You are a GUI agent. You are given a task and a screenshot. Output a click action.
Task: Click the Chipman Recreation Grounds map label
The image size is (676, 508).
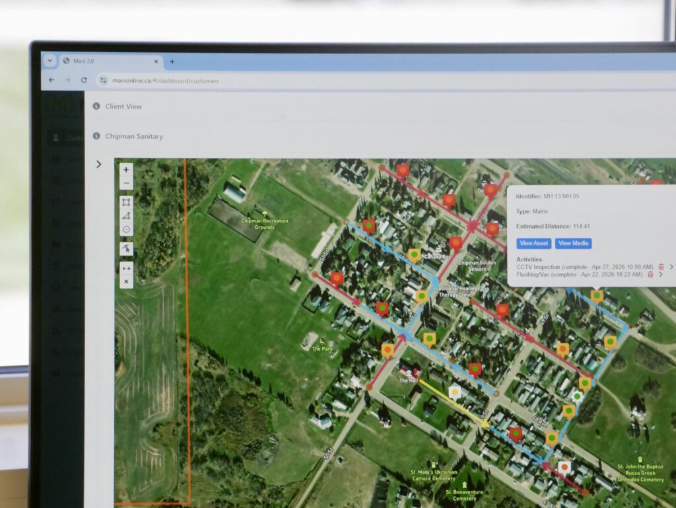(x=265, y=224)
